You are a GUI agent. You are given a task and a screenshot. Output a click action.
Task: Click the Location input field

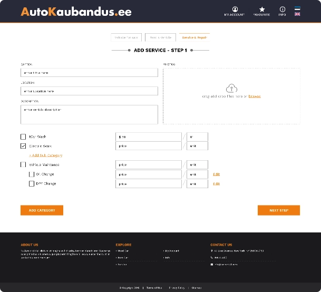pyautogui.click(x=89, y=91)
